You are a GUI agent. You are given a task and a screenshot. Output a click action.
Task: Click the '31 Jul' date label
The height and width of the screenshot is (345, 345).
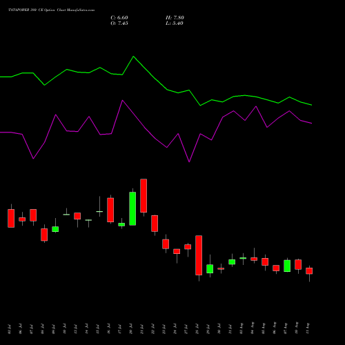230,329
